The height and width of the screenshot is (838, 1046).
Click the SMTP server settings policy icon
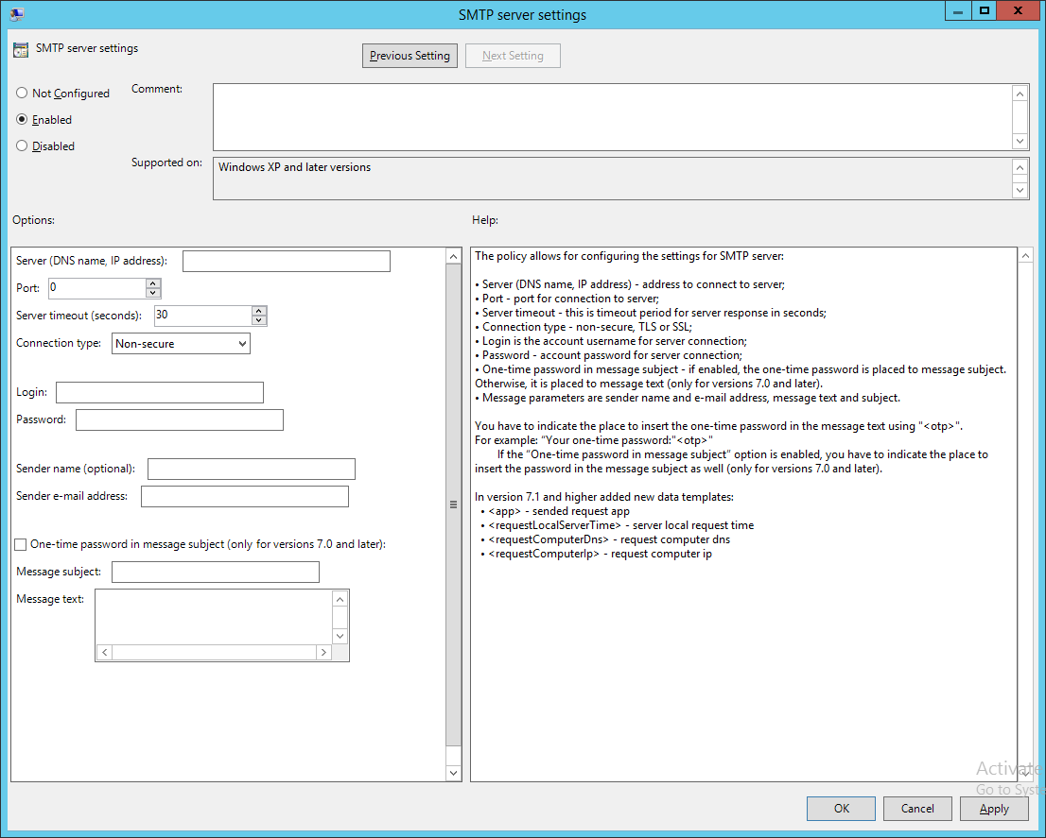[20, 50]
